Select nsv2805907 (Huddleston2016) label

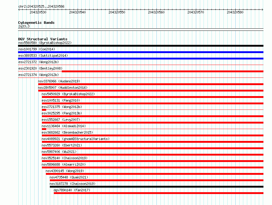[x=63, y=88]
